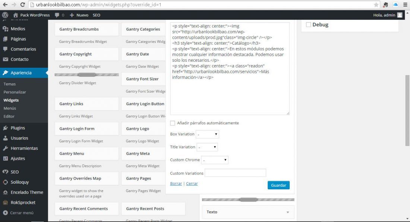
Task: Click the plus icon beside Nuevo
Action: point(72,15)
